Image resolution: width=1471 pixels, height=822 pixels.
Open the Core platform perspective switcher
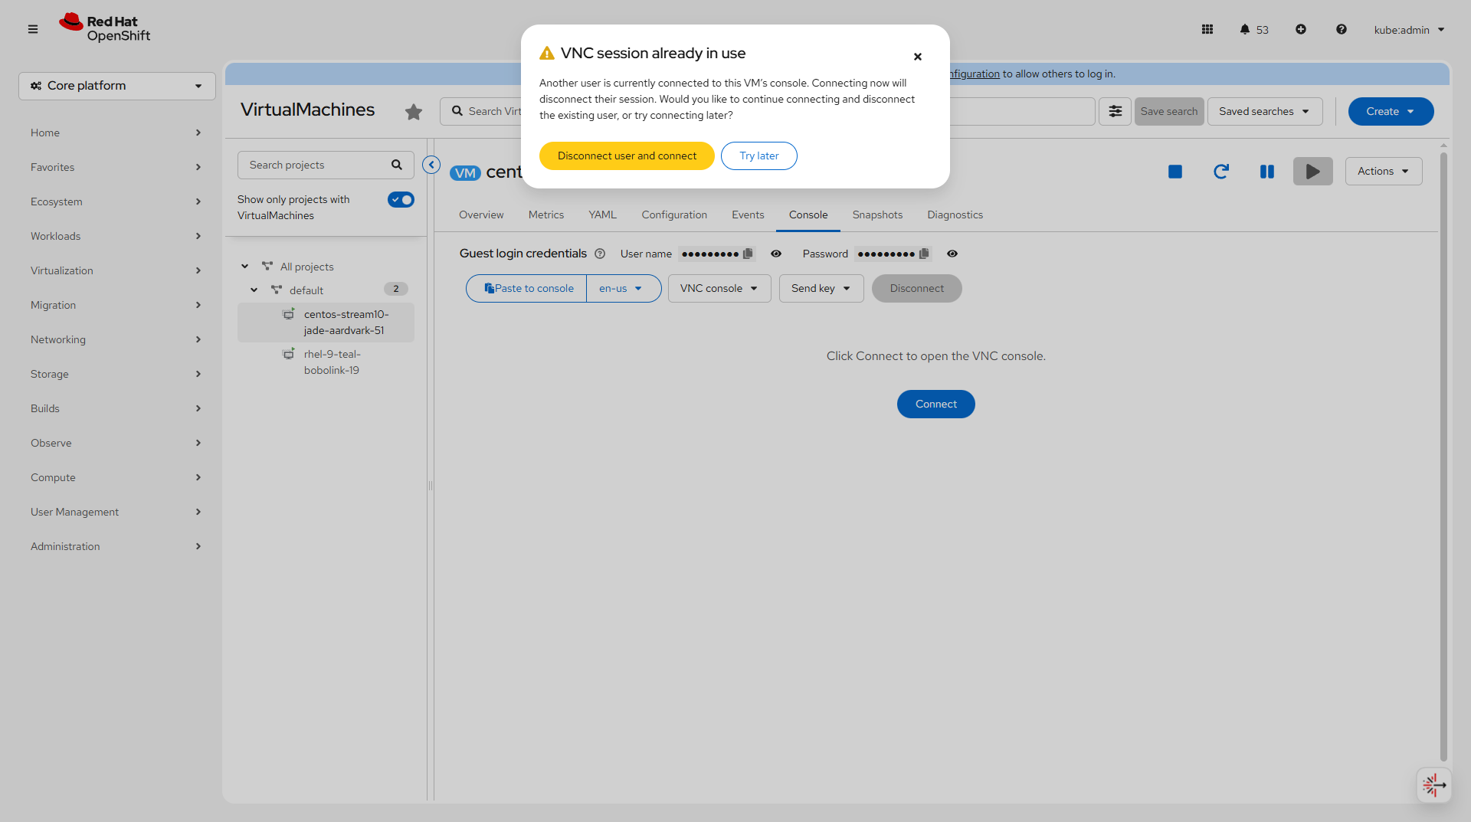click(x=117, y=86)
